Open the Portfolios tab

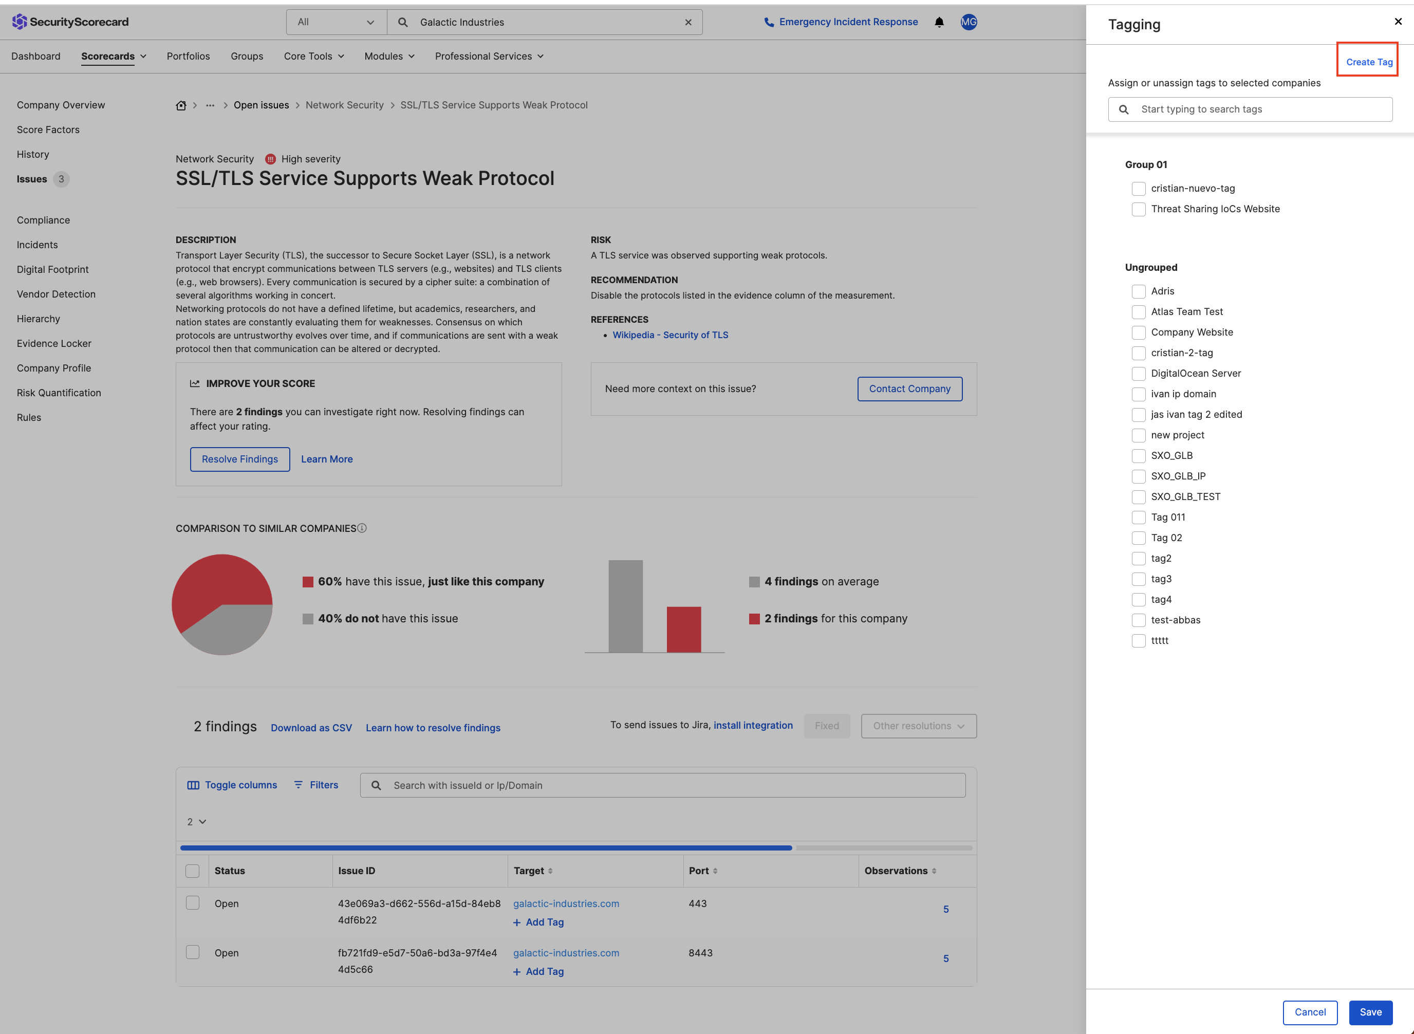(189, 57)
